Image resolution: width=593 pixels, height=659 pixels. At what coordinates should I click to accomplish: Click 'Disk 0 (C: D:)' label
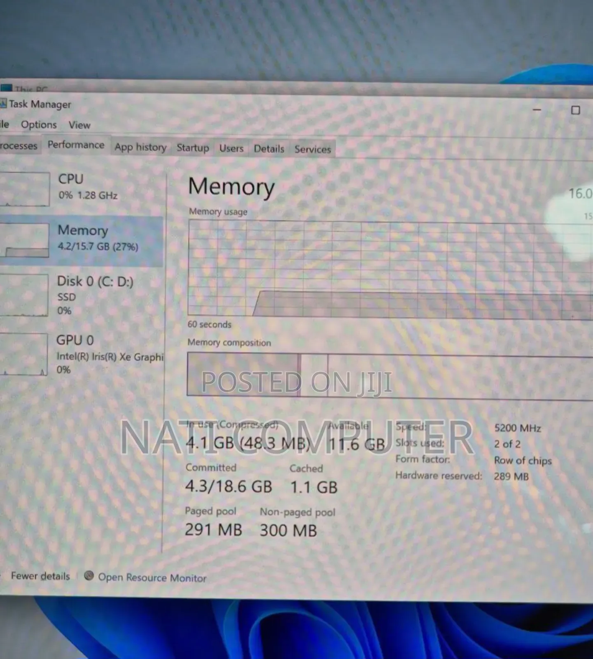[95, 281]
